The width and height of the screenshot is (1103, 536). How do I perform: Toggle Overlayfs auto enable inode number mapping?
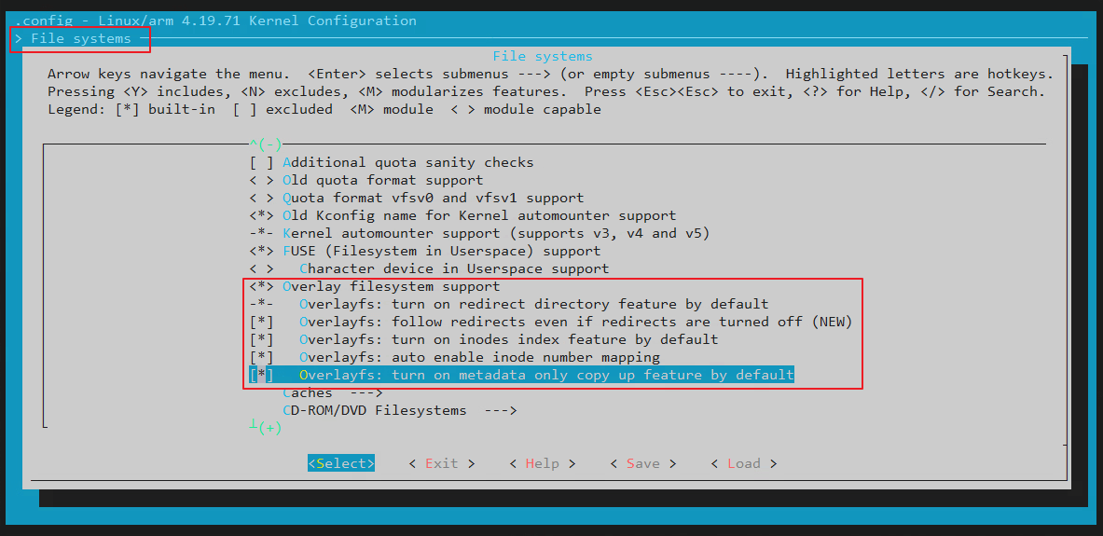click(261, 357)
